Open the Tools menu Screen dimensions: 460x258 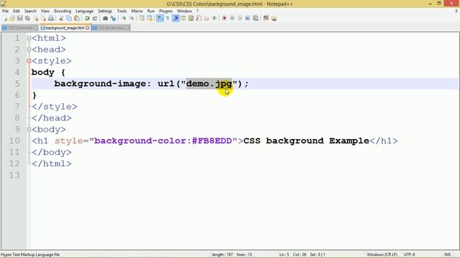point(121,11)
